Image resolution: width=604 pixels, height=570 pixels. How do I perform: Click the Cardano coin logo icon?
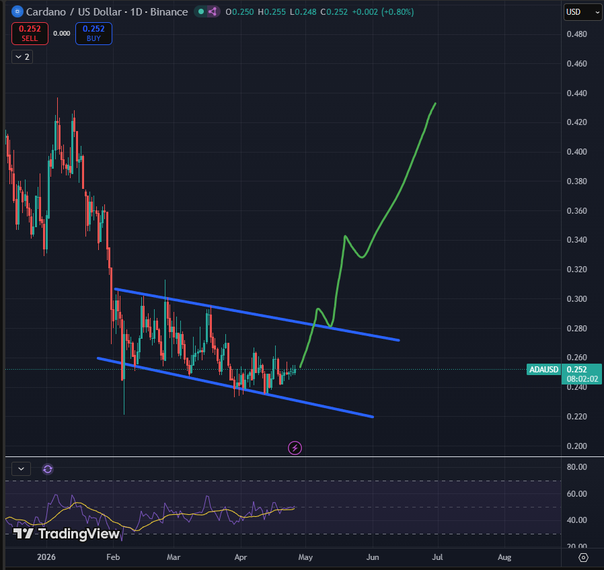click(17, 12)
